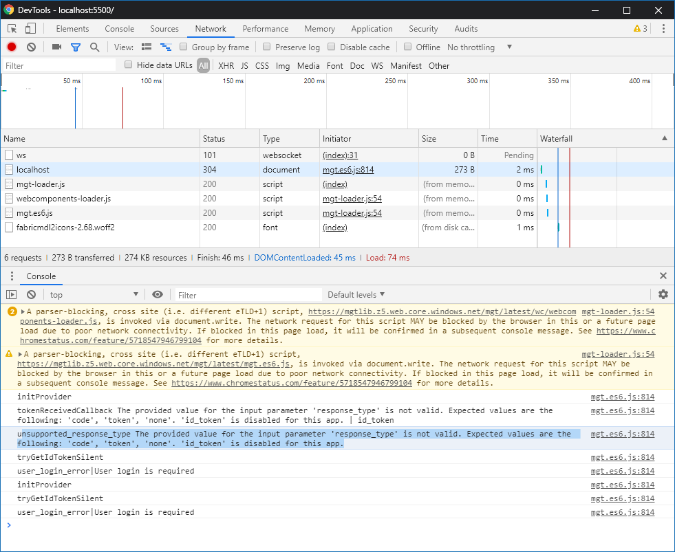The width and height of the screenshot is (675, 552).
Task: Click the console settings gear icon
Action: (663, 294)
